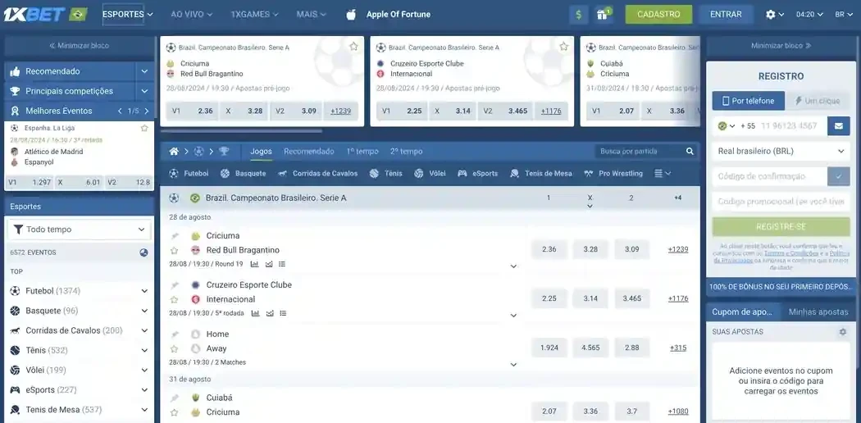Expand the Recomendado section

[144, 71]
